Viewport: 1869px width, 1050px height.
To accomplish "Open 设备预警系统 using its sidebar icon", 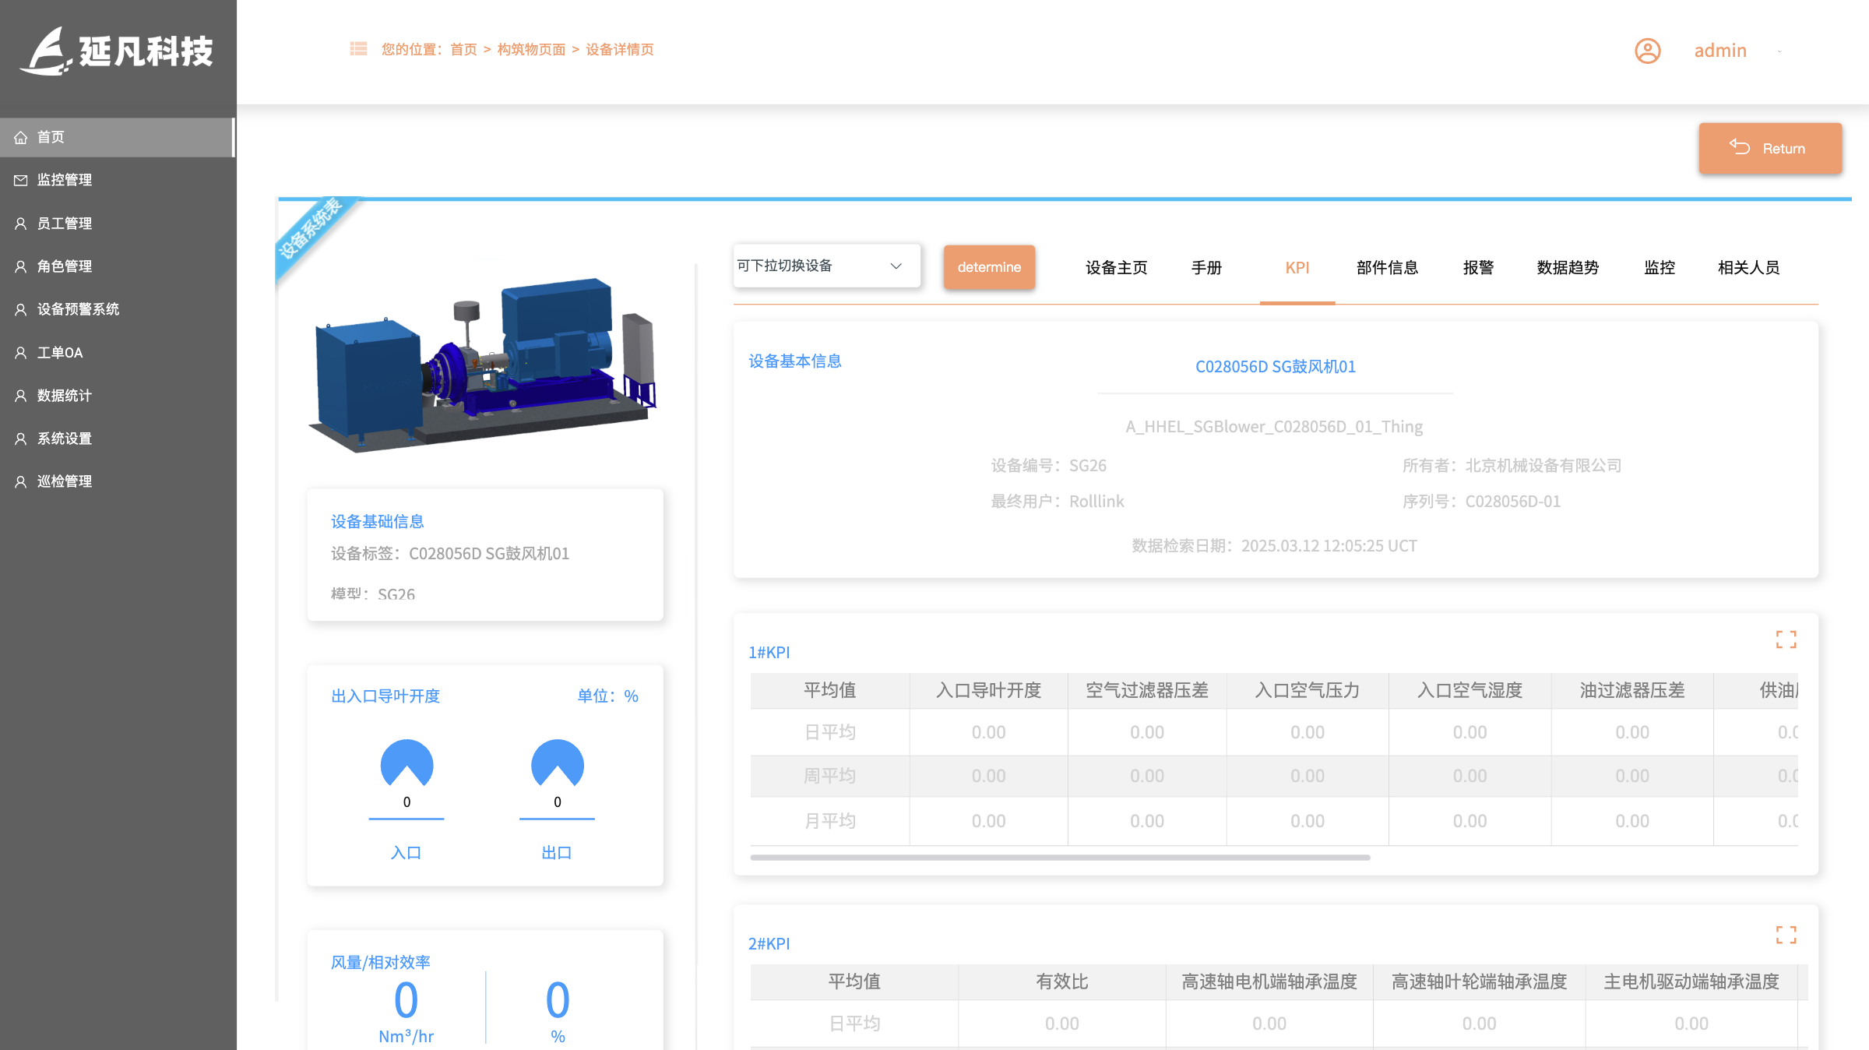I will [x=21, y=309].
